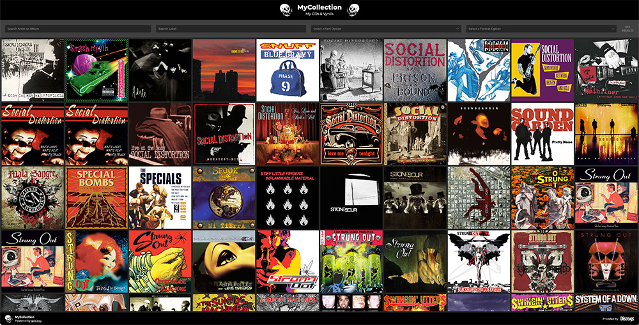The height and width of the screenshot is (325, 639).
Task: Open the orange Strung Out statue cover
Action: (x=543, y=197)
